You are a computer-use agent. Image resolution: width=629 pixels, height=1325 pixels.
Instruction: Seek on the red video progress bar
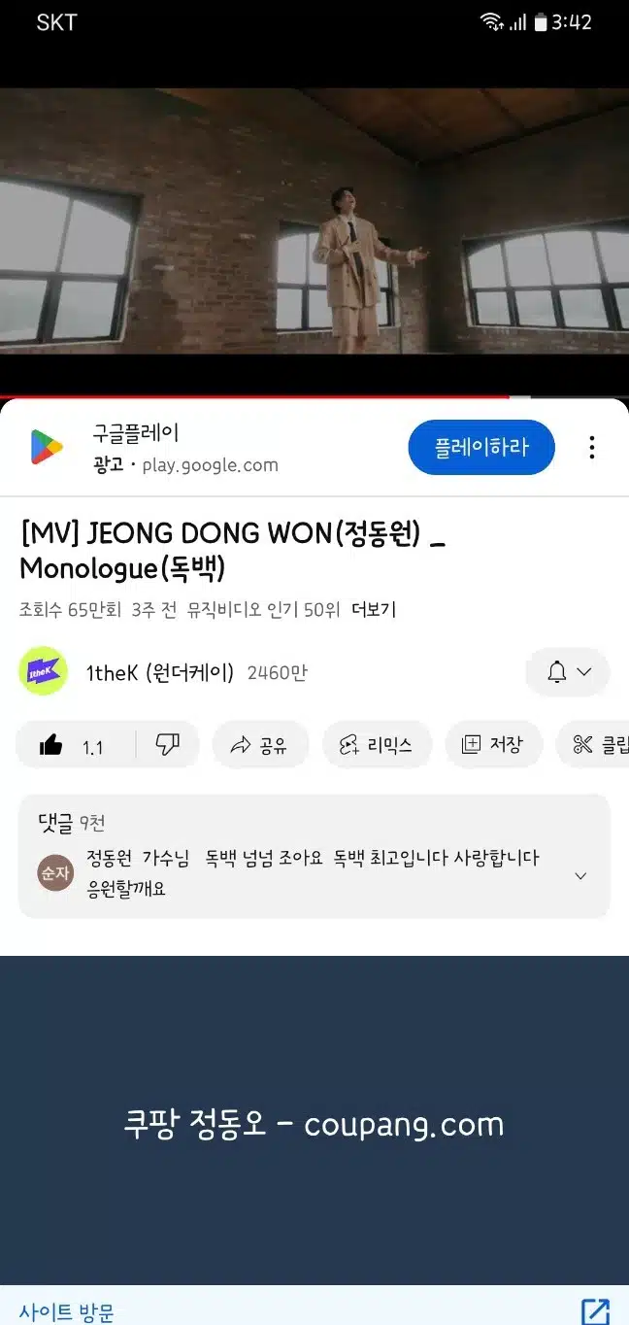coord(254,396)
